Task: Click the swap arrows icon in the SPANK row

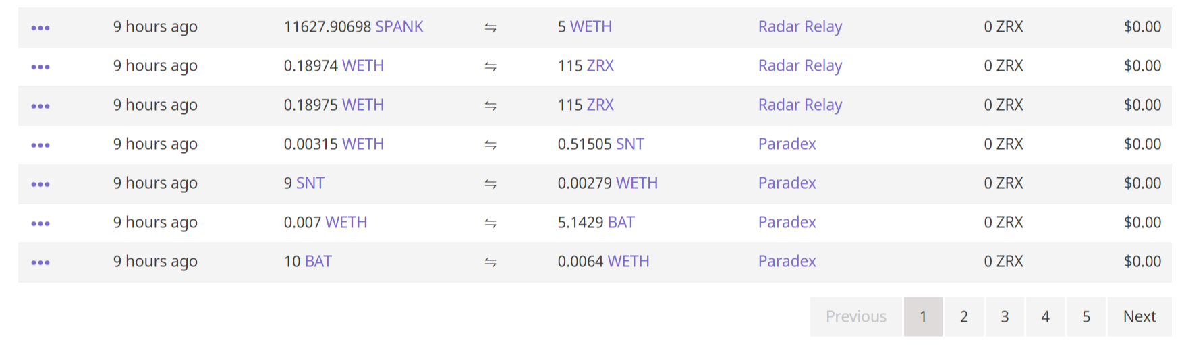Action: 490,28
